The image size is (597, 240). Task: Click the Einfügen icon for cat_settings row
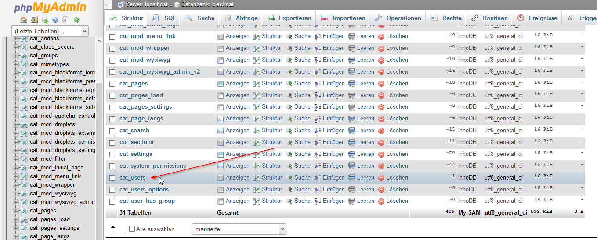point(318,154)
